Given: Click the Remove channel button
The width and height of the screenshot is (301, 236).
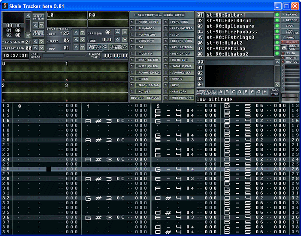Looking at the screenshot, I should 153,98.
